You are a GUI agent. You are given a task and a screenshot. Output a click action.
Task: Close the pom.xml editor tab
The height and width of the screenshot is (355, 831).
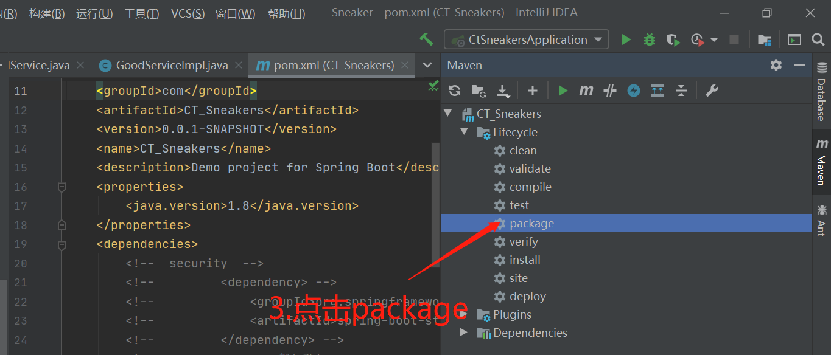coord(405,65)
